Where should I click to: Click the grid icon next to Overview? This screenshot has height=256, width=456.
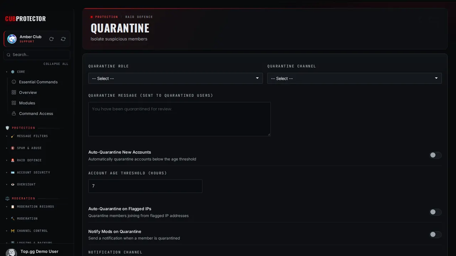pos(14,92)
